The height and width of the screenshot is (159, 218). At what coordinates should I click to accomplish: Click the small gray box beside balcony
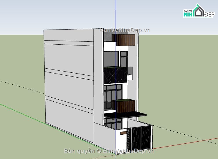point(130,71)
